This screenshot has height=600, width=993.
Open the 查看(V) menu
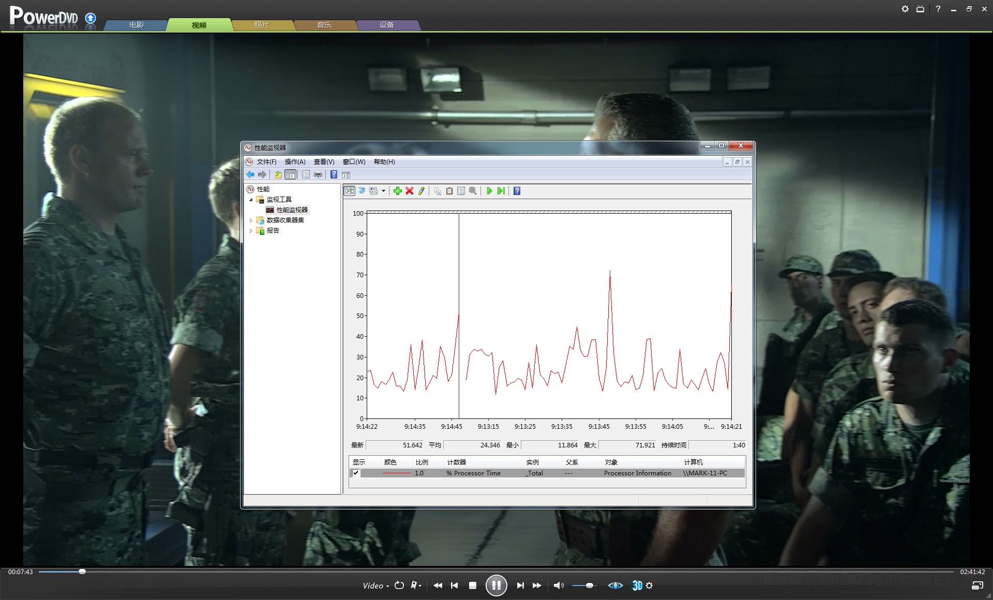[x=324, y=162]
